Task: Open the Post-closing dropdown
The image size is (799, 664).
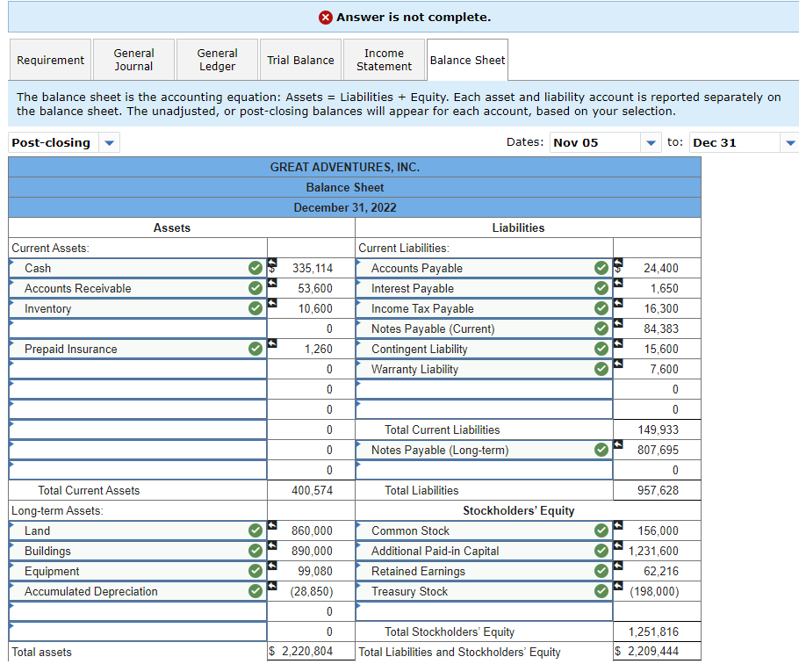Action: (64, 142)
